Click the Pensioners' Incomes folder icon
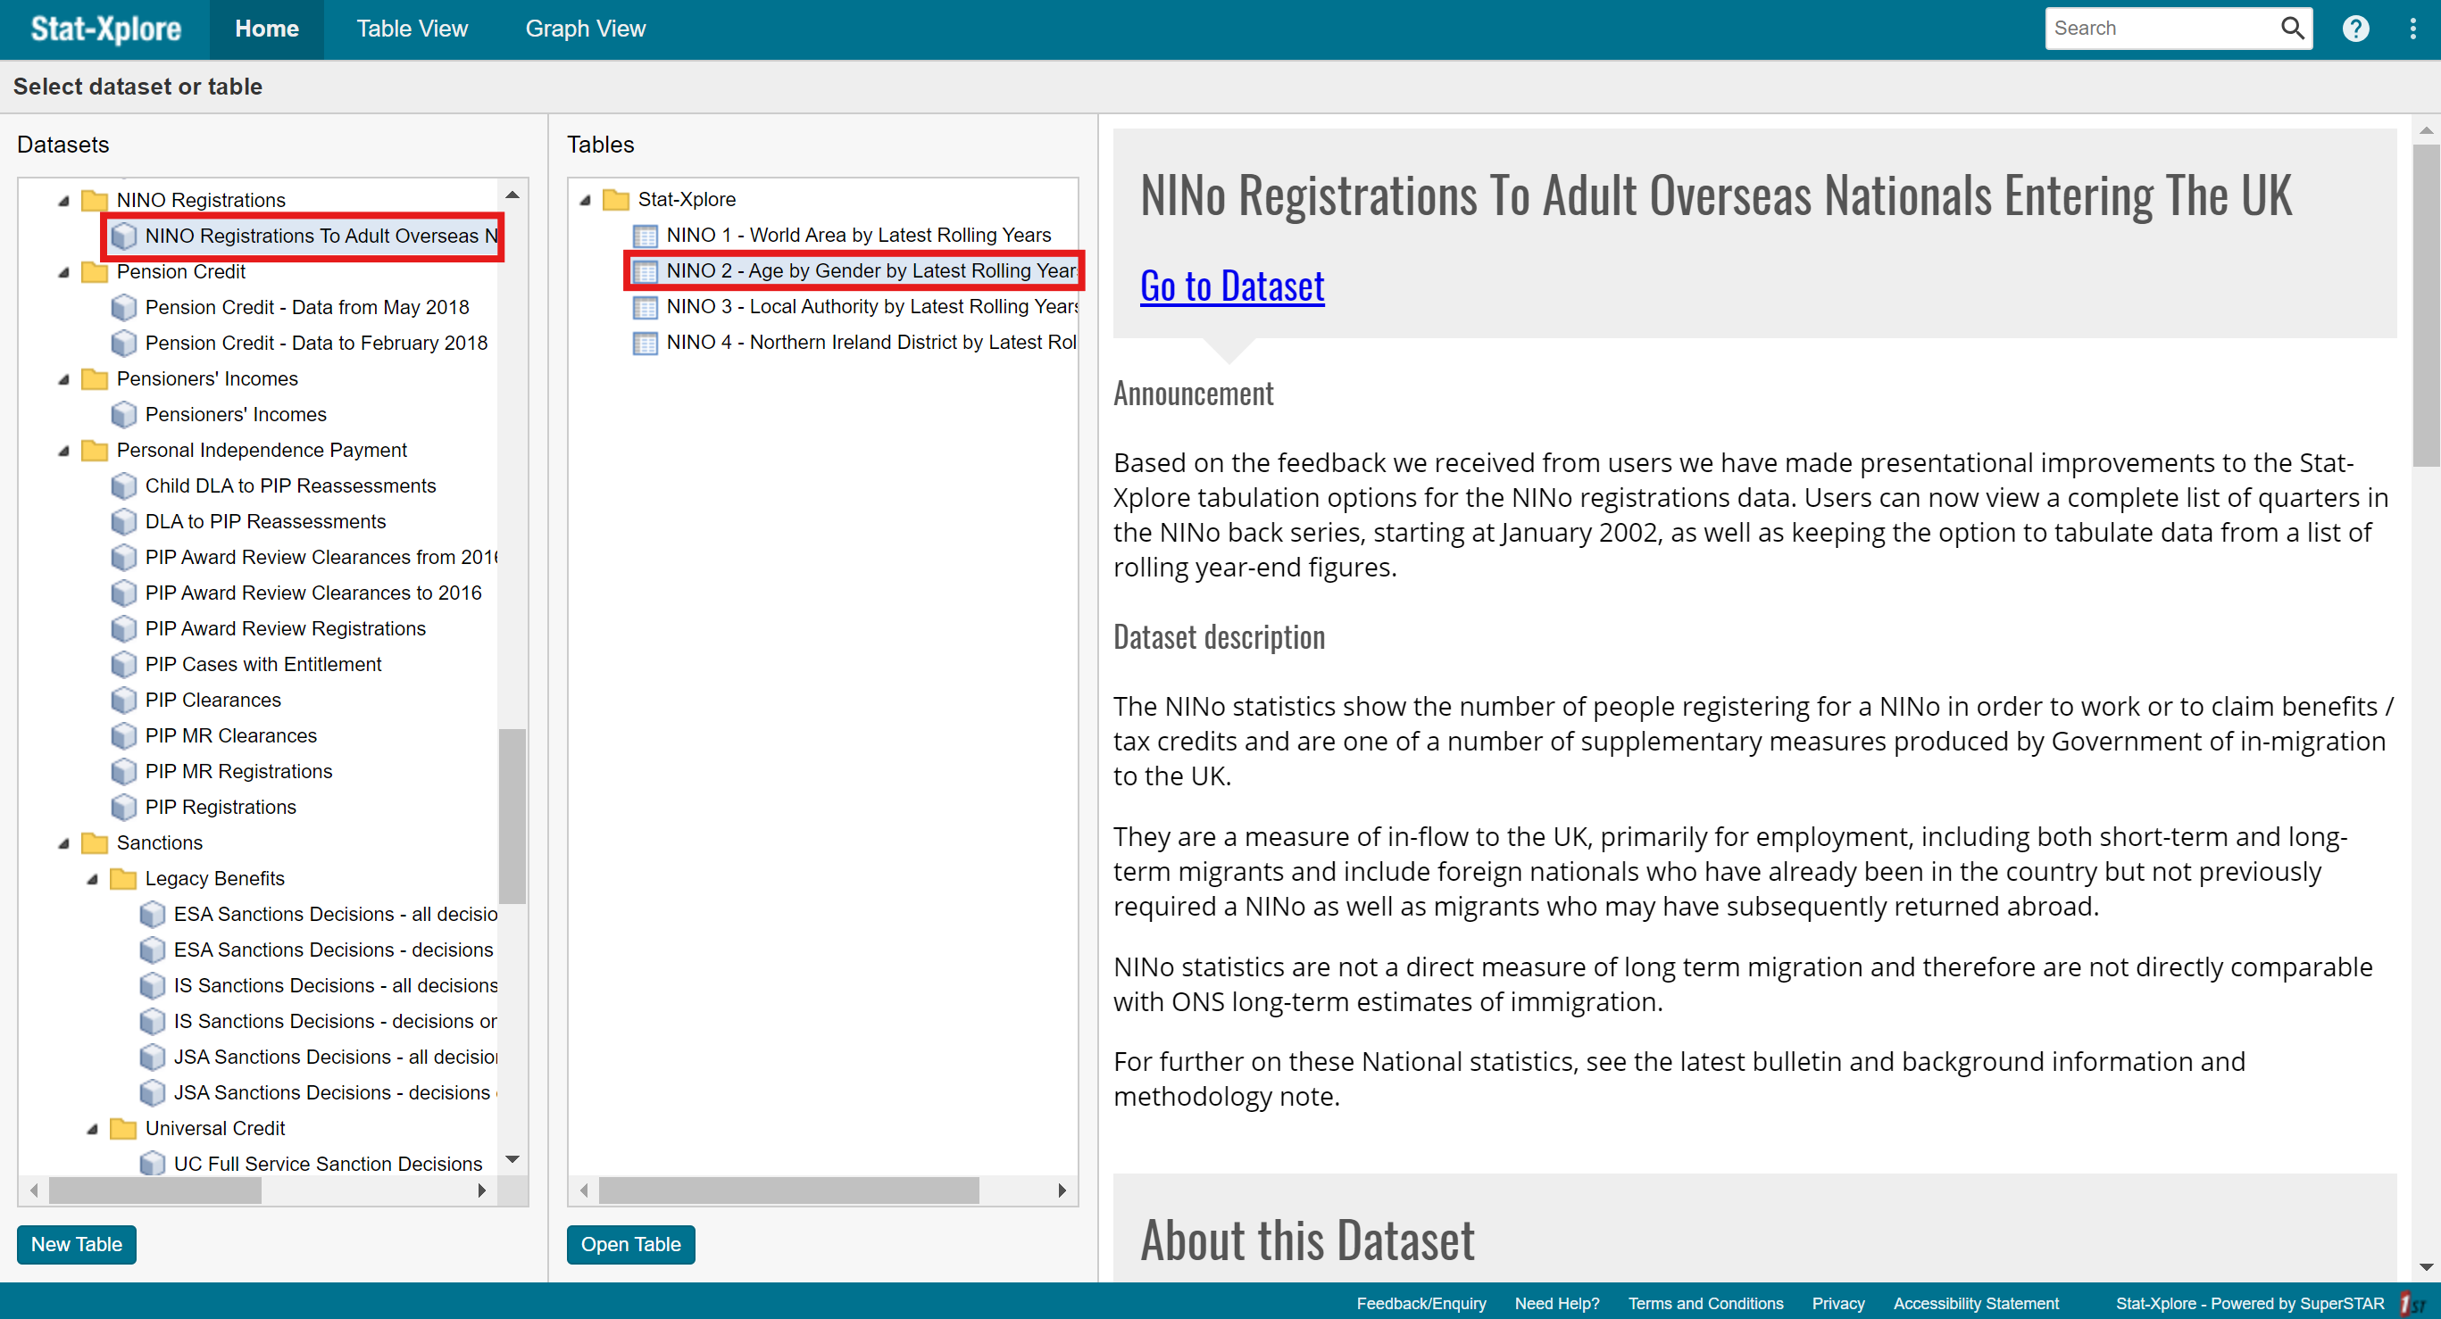 tap(95, 378)
